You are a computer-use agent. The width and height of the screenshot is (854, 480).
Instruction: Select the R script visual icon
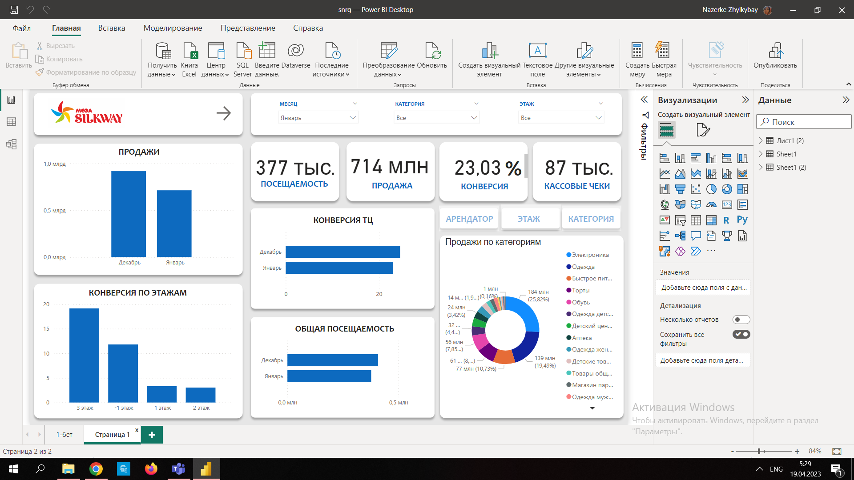[x=726, y=220]
